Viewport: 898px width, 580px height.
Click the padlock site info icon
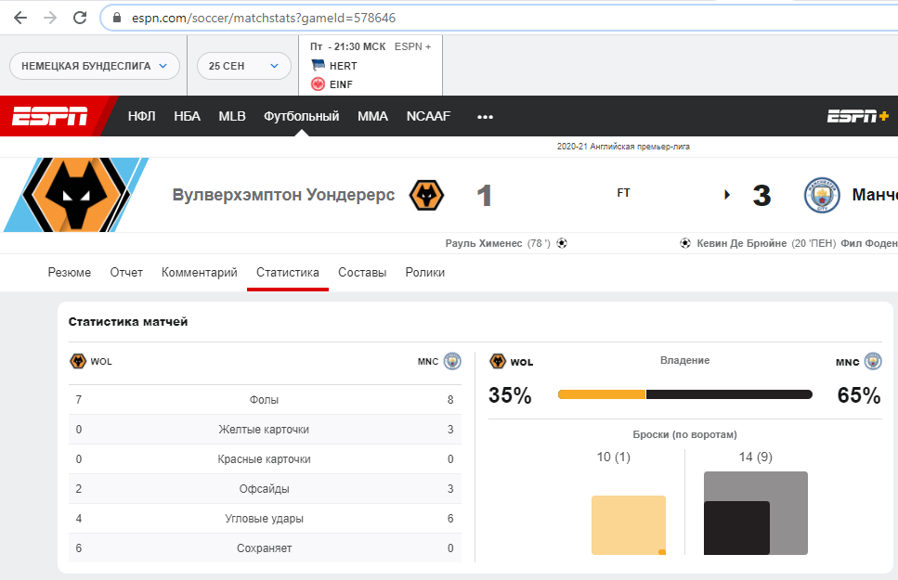[x=117, y=18]
